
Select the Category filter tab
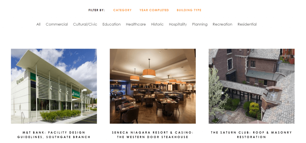122,10
